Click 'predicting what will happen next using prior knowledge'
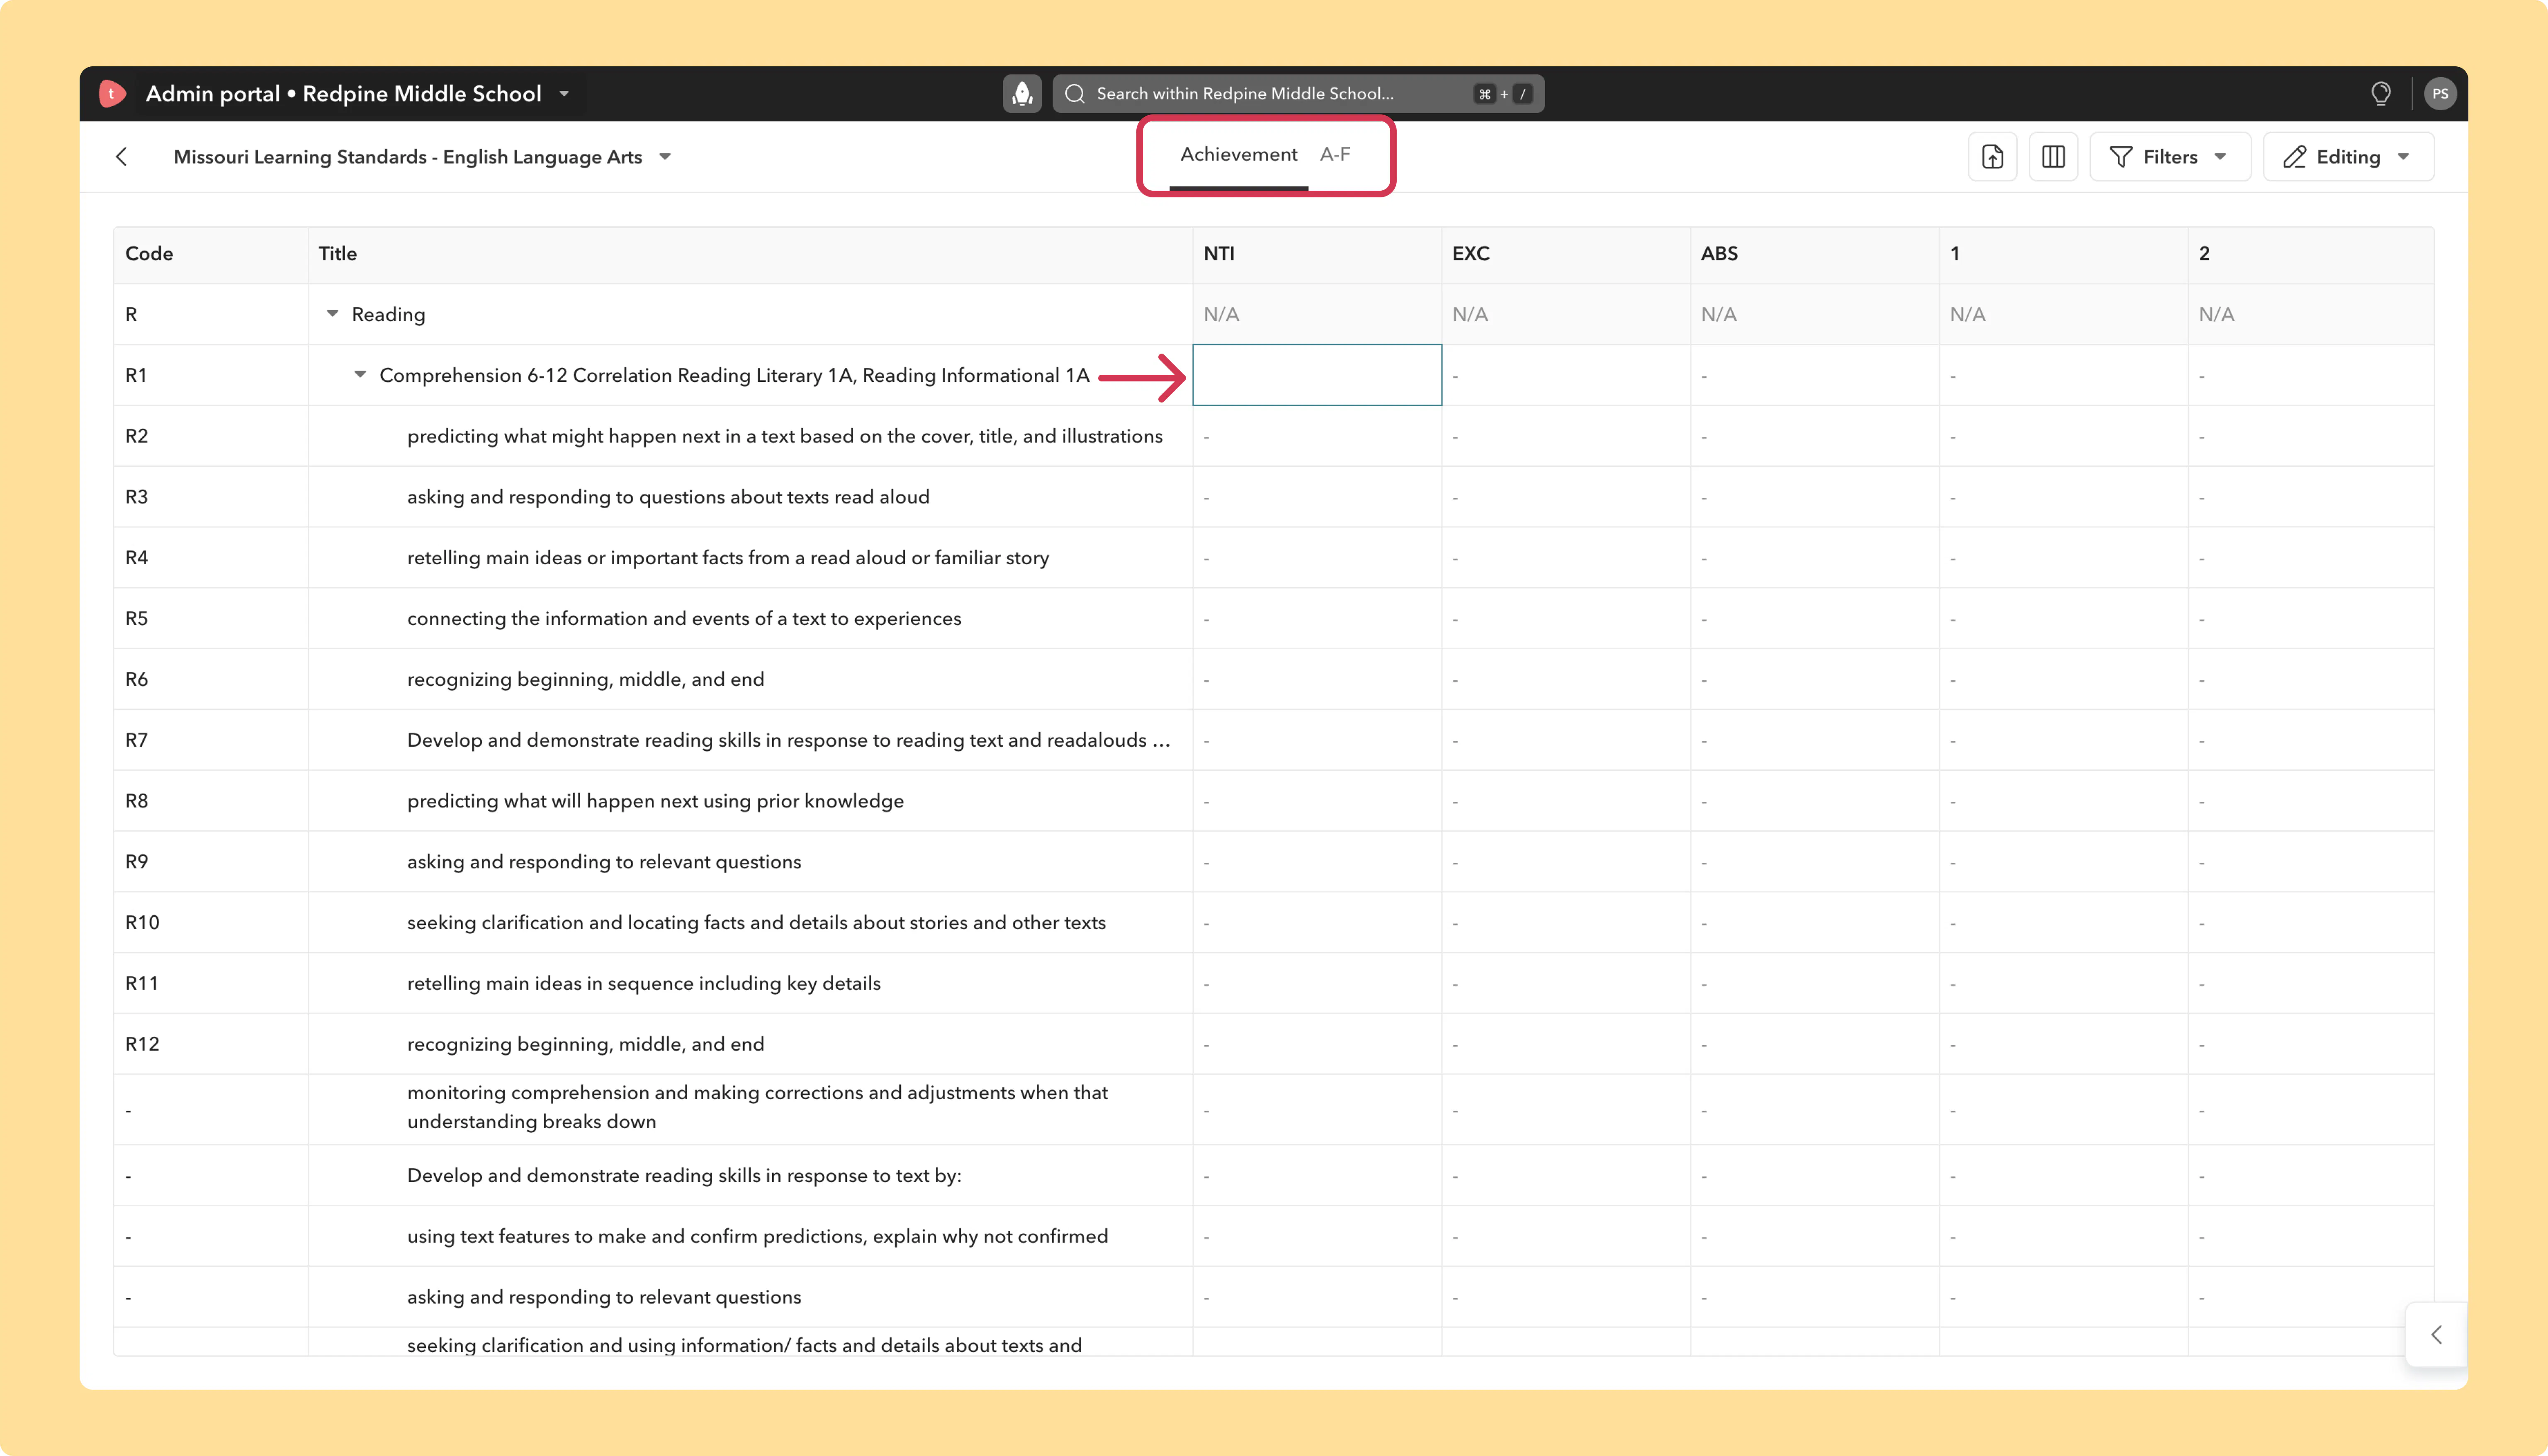 (655, 801)
